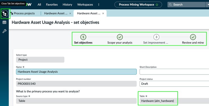Click the process hierarchy sidebar icon
Image resolution: width=209 pixels, height=106 pixels.
tap(5, 14)
